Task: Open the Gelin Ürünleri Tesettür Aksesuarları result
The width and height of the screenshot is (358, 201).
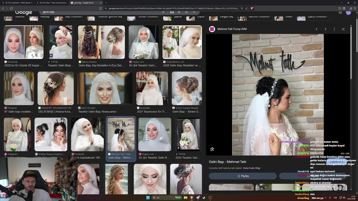Action: [x=105, y=92]
